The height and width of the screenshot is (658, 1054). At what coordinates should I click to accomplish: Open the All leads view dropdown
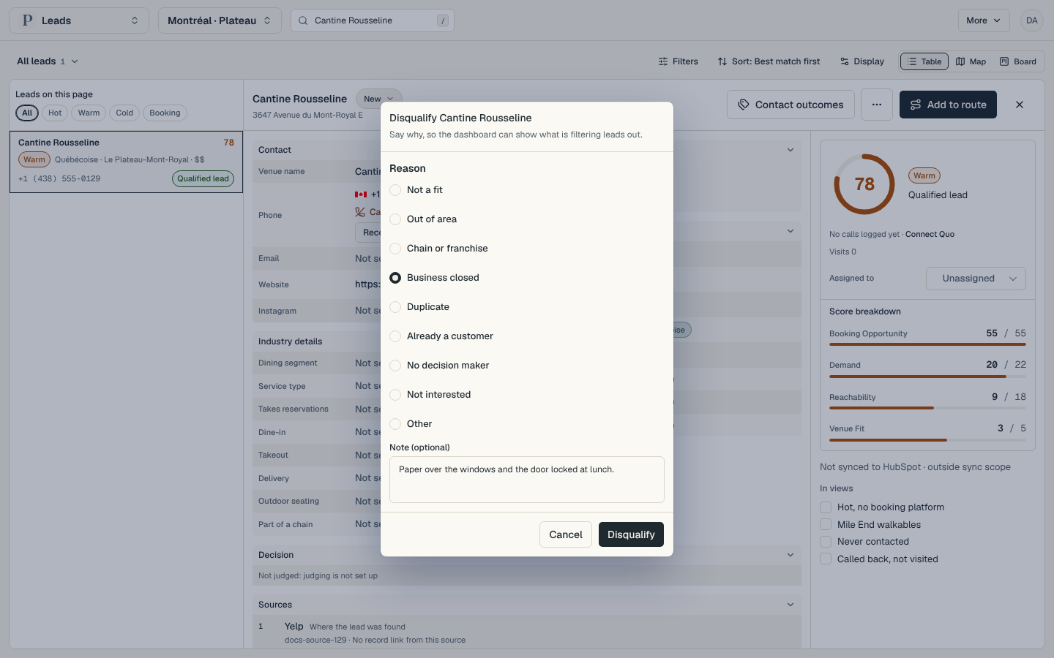click(x=48, y=61)
